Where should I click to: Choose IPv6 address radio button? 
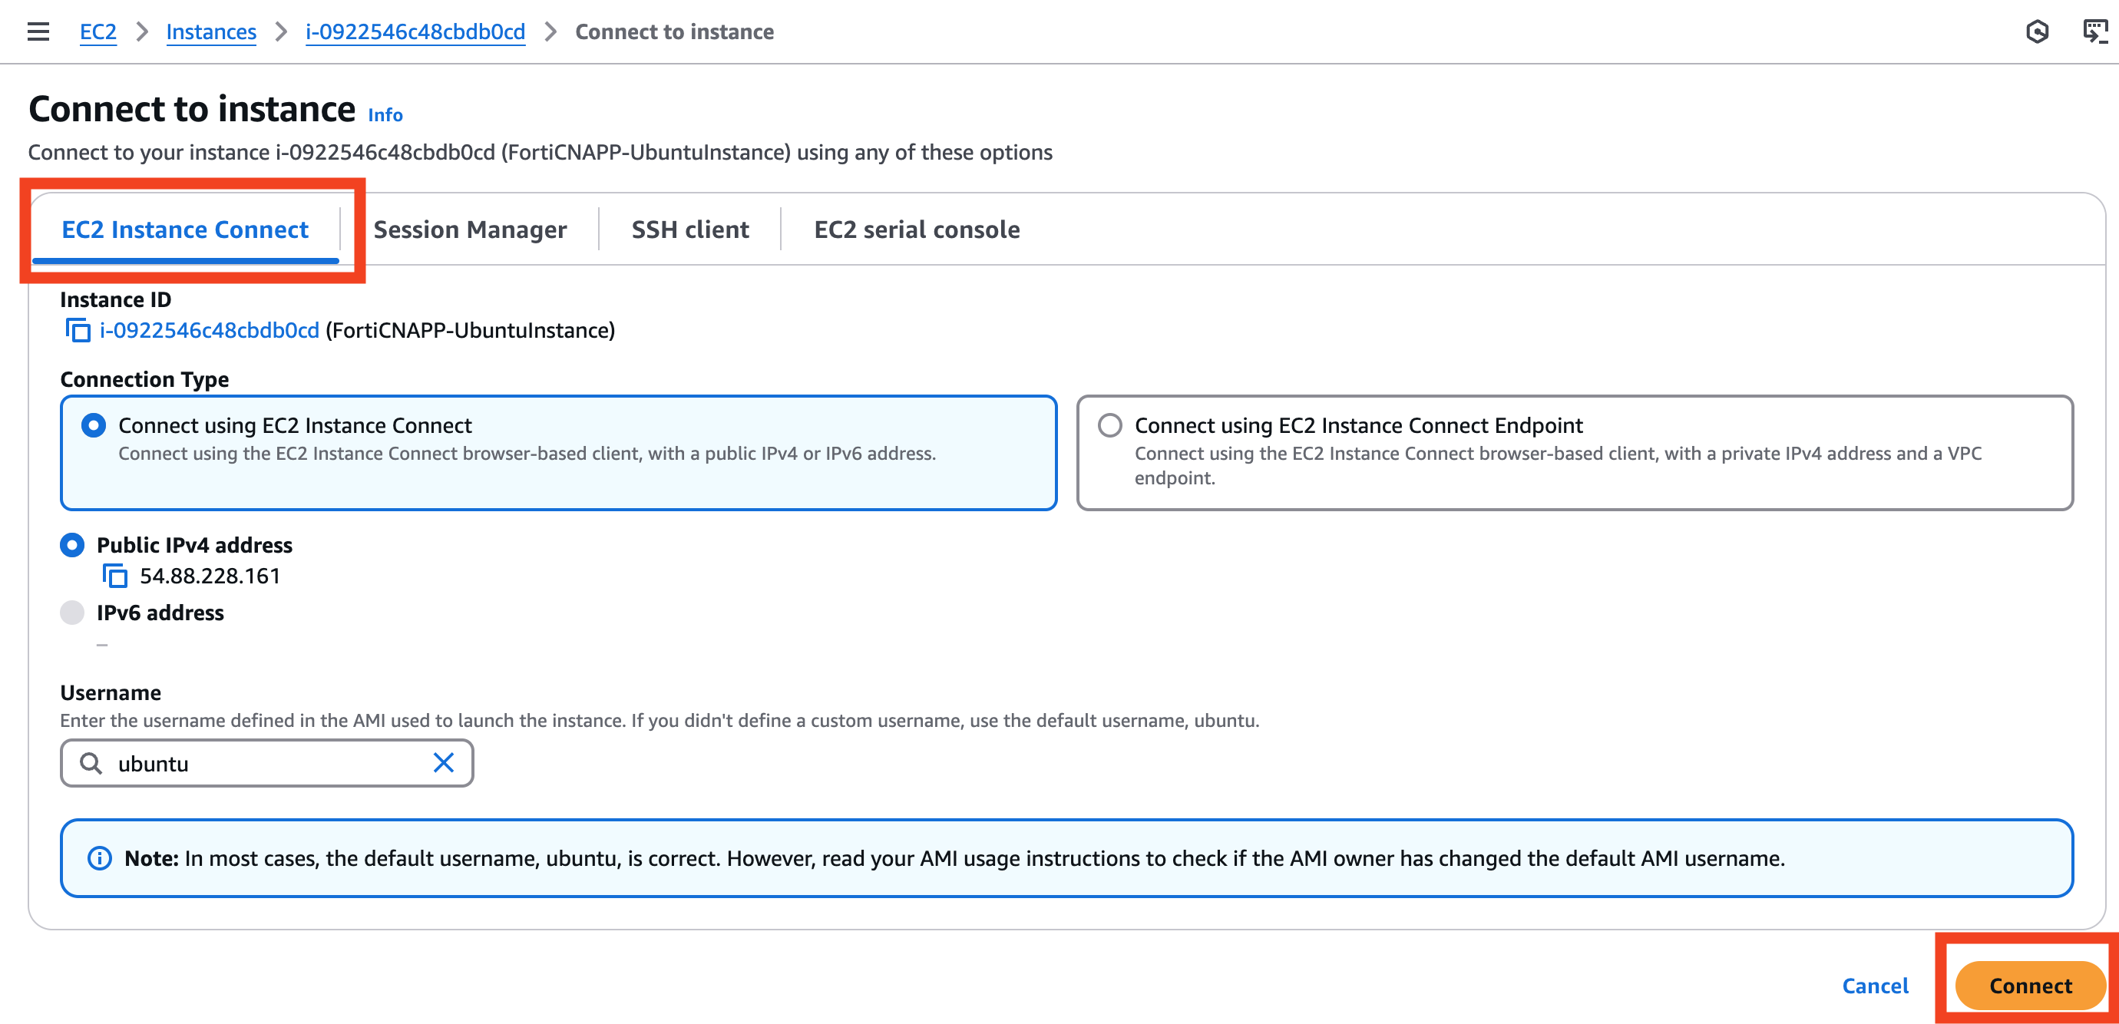click(72, 612)
